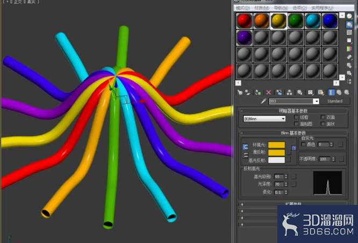Click the red X Reset Map/Material icon
Image resolution: width=358 pixels, height=243 pixels.
269,92
